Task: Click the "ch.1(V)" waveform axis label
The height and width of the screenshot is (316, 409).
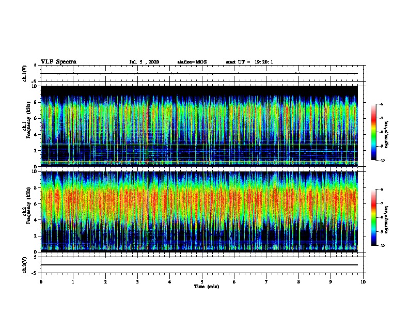Action: click(24, 73)
